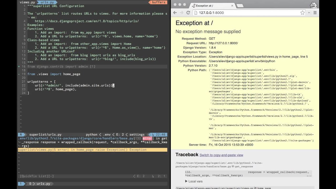
Task: Click 'Switch to copy-and-paste view' link
Action: [x=221, y=155]
